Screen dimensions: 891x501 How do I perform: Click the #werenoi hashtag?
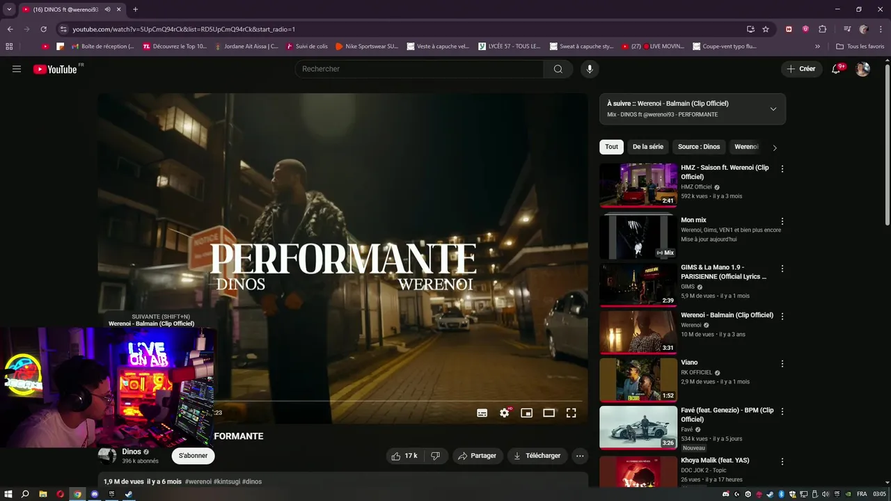click(198, 482)
